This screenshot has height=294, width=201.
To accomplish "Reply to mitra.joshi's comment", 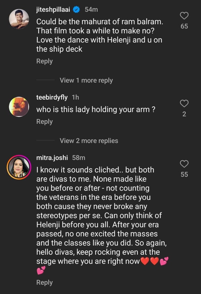I will point(44,282).
